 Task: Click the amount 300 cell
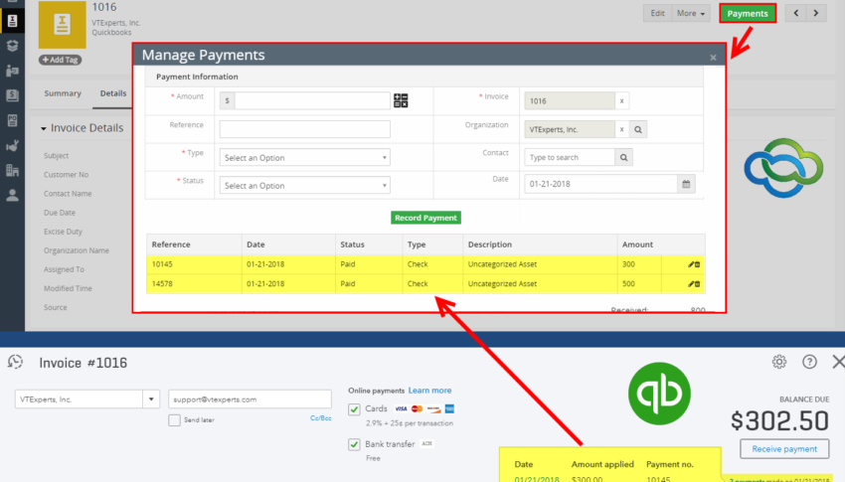639,264
